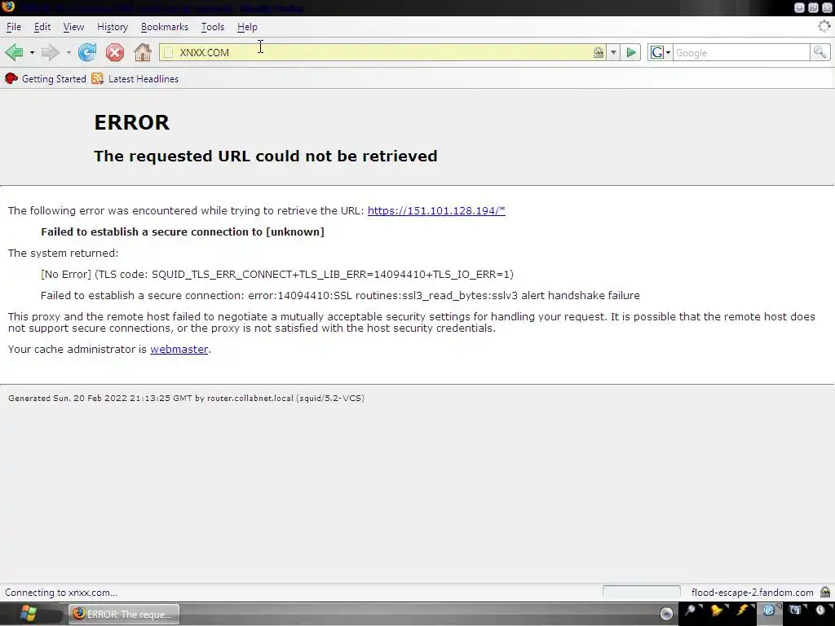Minimize the Firefox window
The image size is (835, 626).
[x=799, y=7]
